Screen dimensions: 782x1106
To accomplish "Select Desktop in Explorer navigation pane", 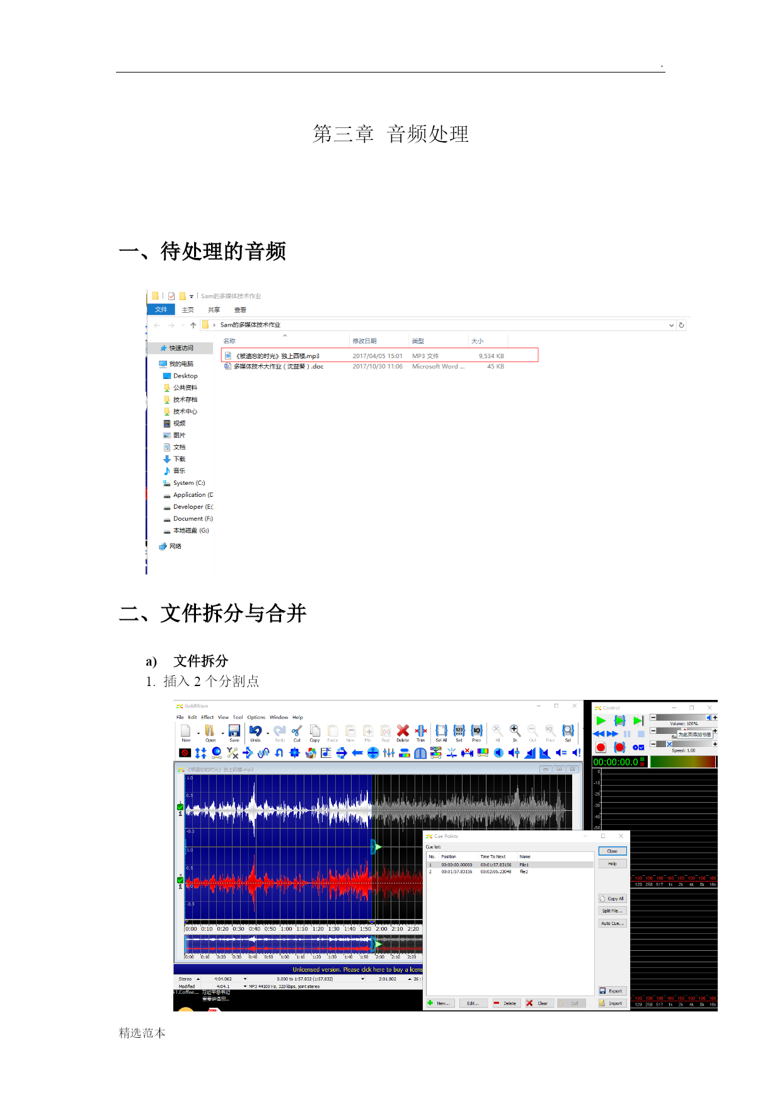I will (180, 376).
